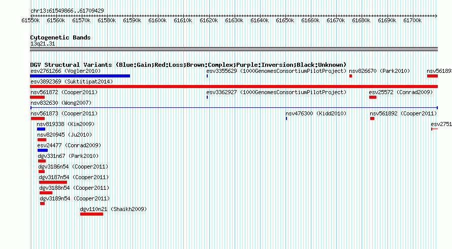Click the small red bar under dgv3189n54
Image resolution: width=452 pixels, height=249 pixels.
click(x=42, y=203)
